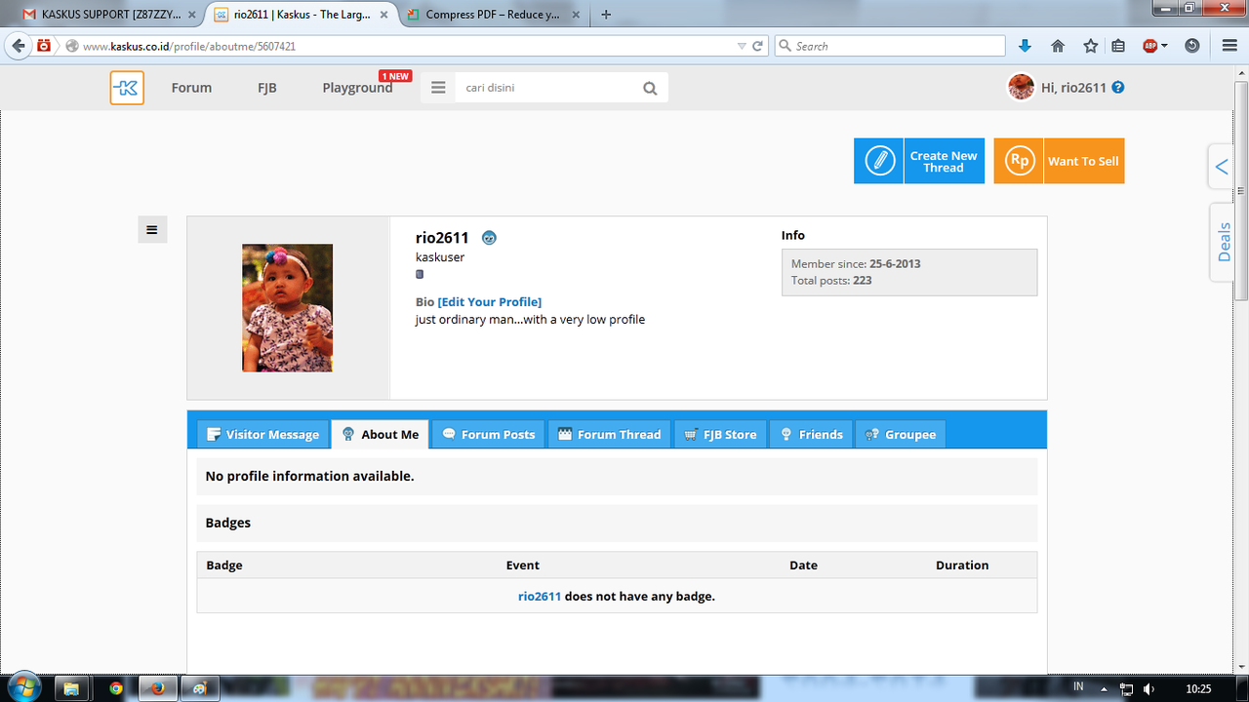Screen dimensions: 1249x702
Task: Open the Deals side tab
Action: tap(1224, 242)
